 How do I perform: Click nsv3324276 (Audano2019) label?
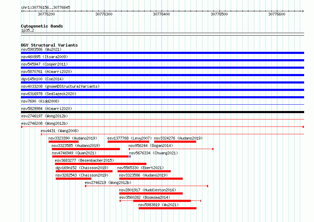pos(178,138)
